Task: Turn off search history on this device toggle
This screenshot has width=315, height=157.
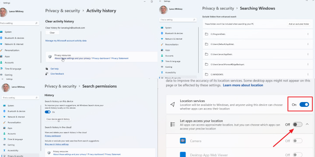Action: (x=48, y=112)
